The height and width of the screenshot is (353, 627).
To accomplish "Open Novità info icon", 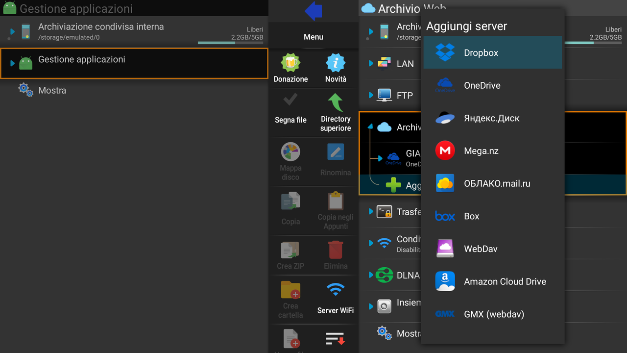I will pyautogui.click(x=336, y=63).
